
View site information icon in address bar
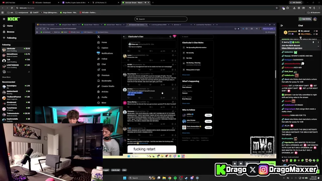(x=17, y=8)
